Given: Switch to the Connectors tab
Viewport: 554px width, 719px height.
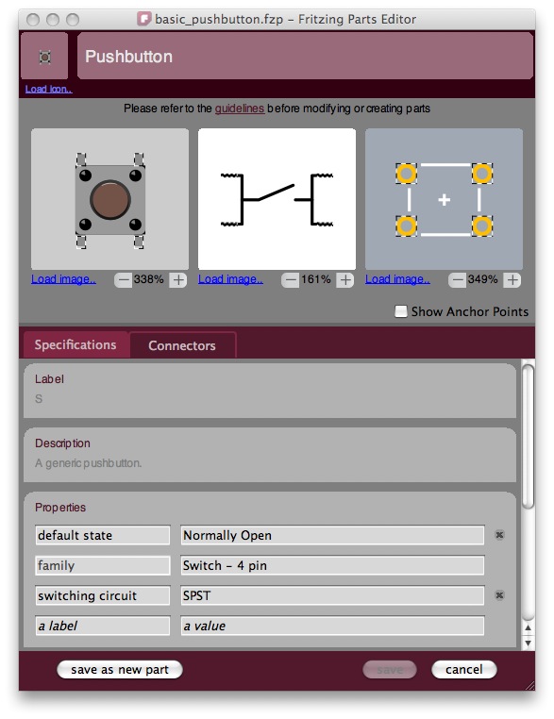Looking at the screenshot, I should click(182, 345).
